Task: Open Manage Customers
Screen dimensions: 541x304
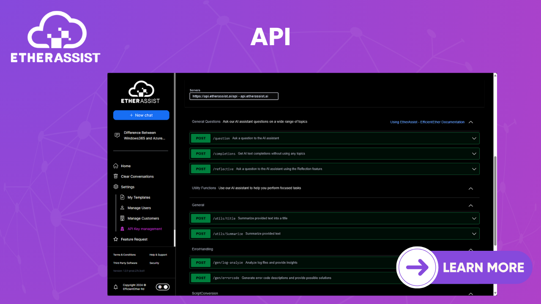Action: pos(139,219)
